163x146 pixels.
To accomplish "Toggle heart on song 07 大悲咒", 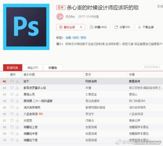I will tap(12, 121).
